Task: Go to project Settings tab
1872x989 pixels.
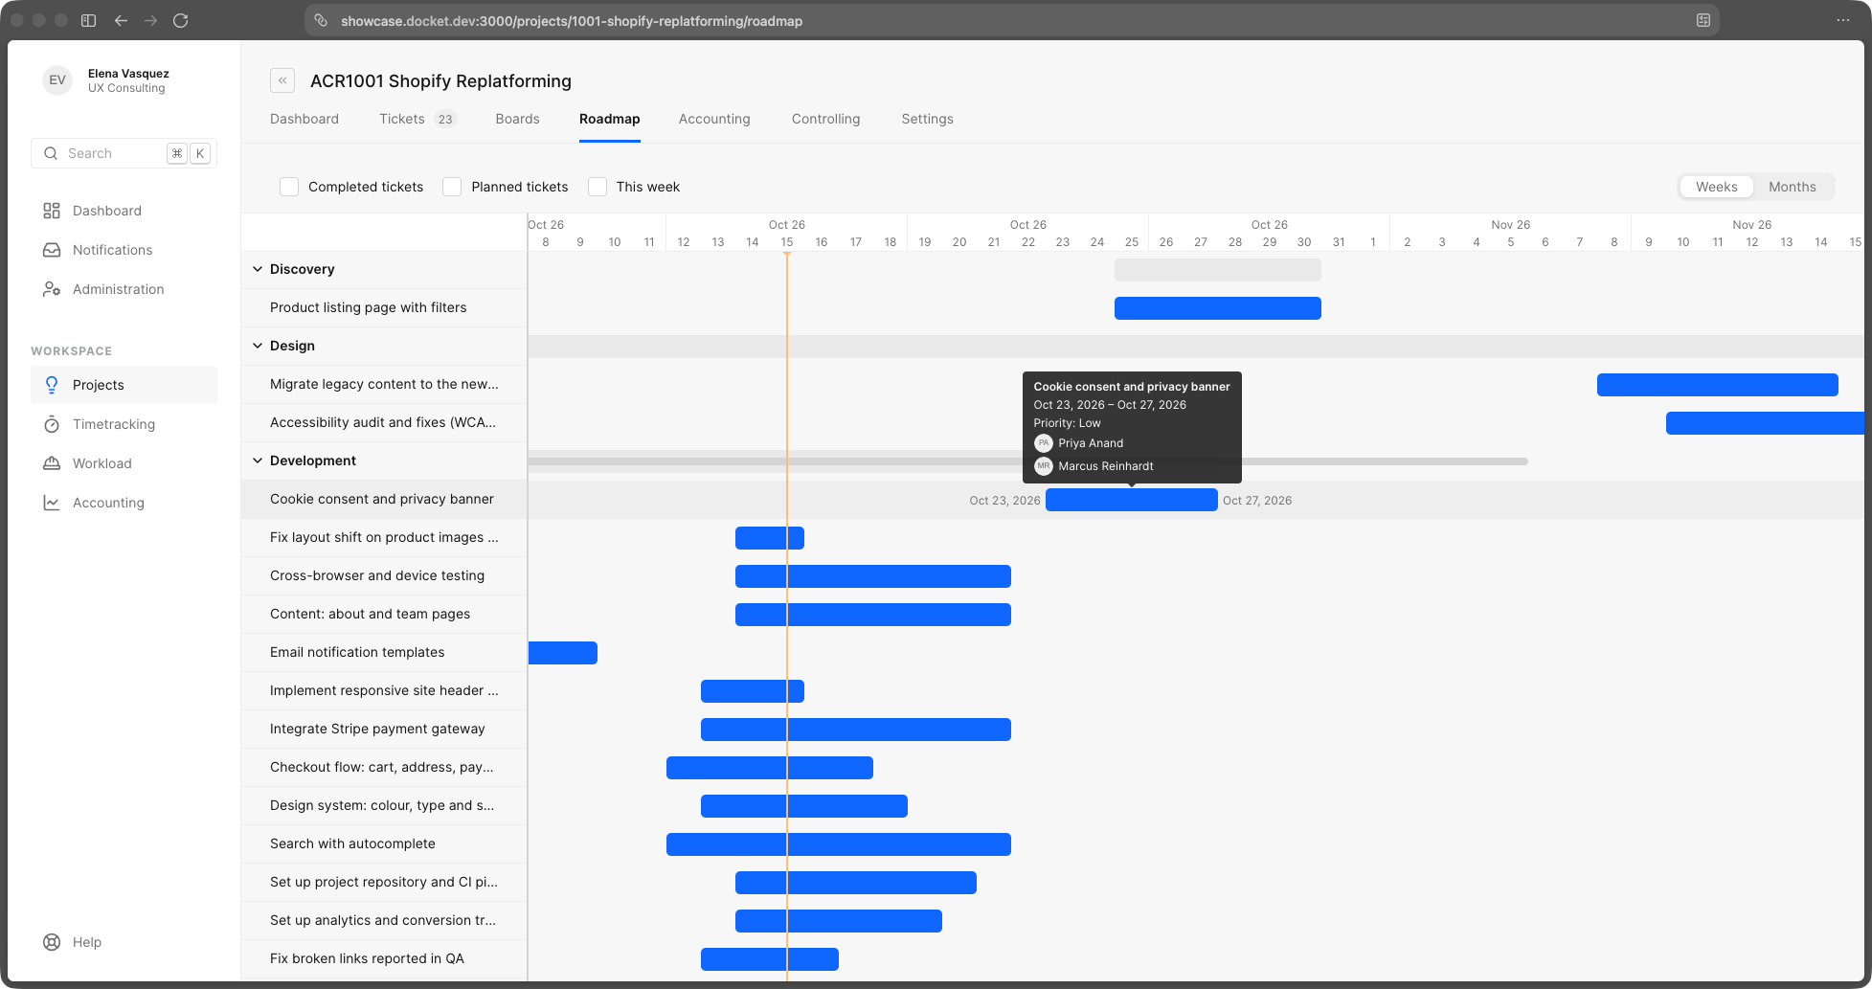Action: [x=927, y=119]
